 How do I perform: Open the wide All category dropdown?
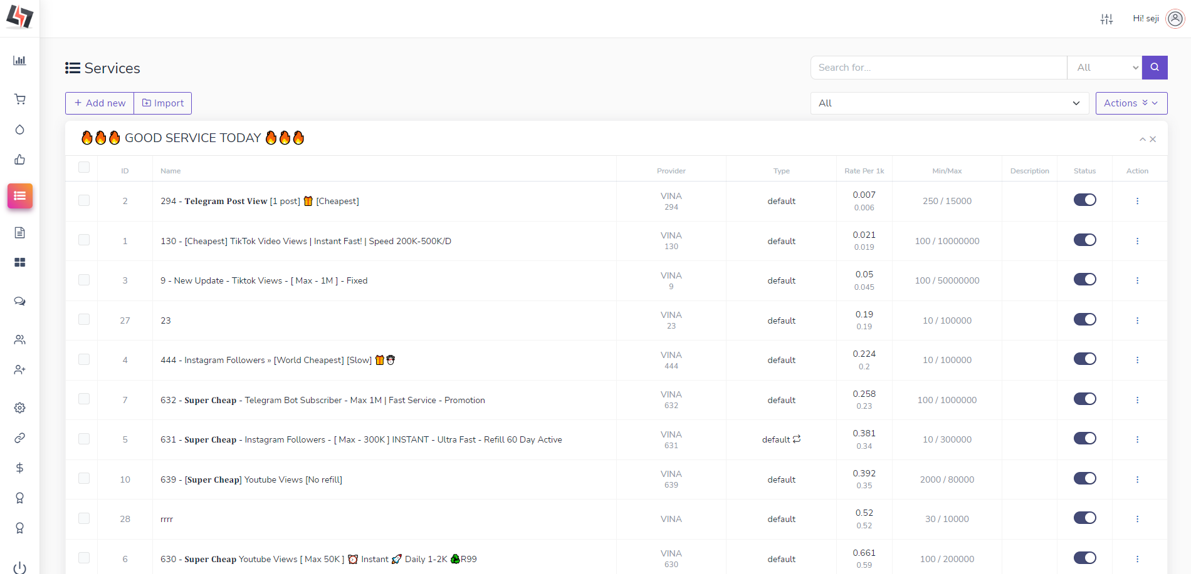pyautogui.click(x=949, y=103)
